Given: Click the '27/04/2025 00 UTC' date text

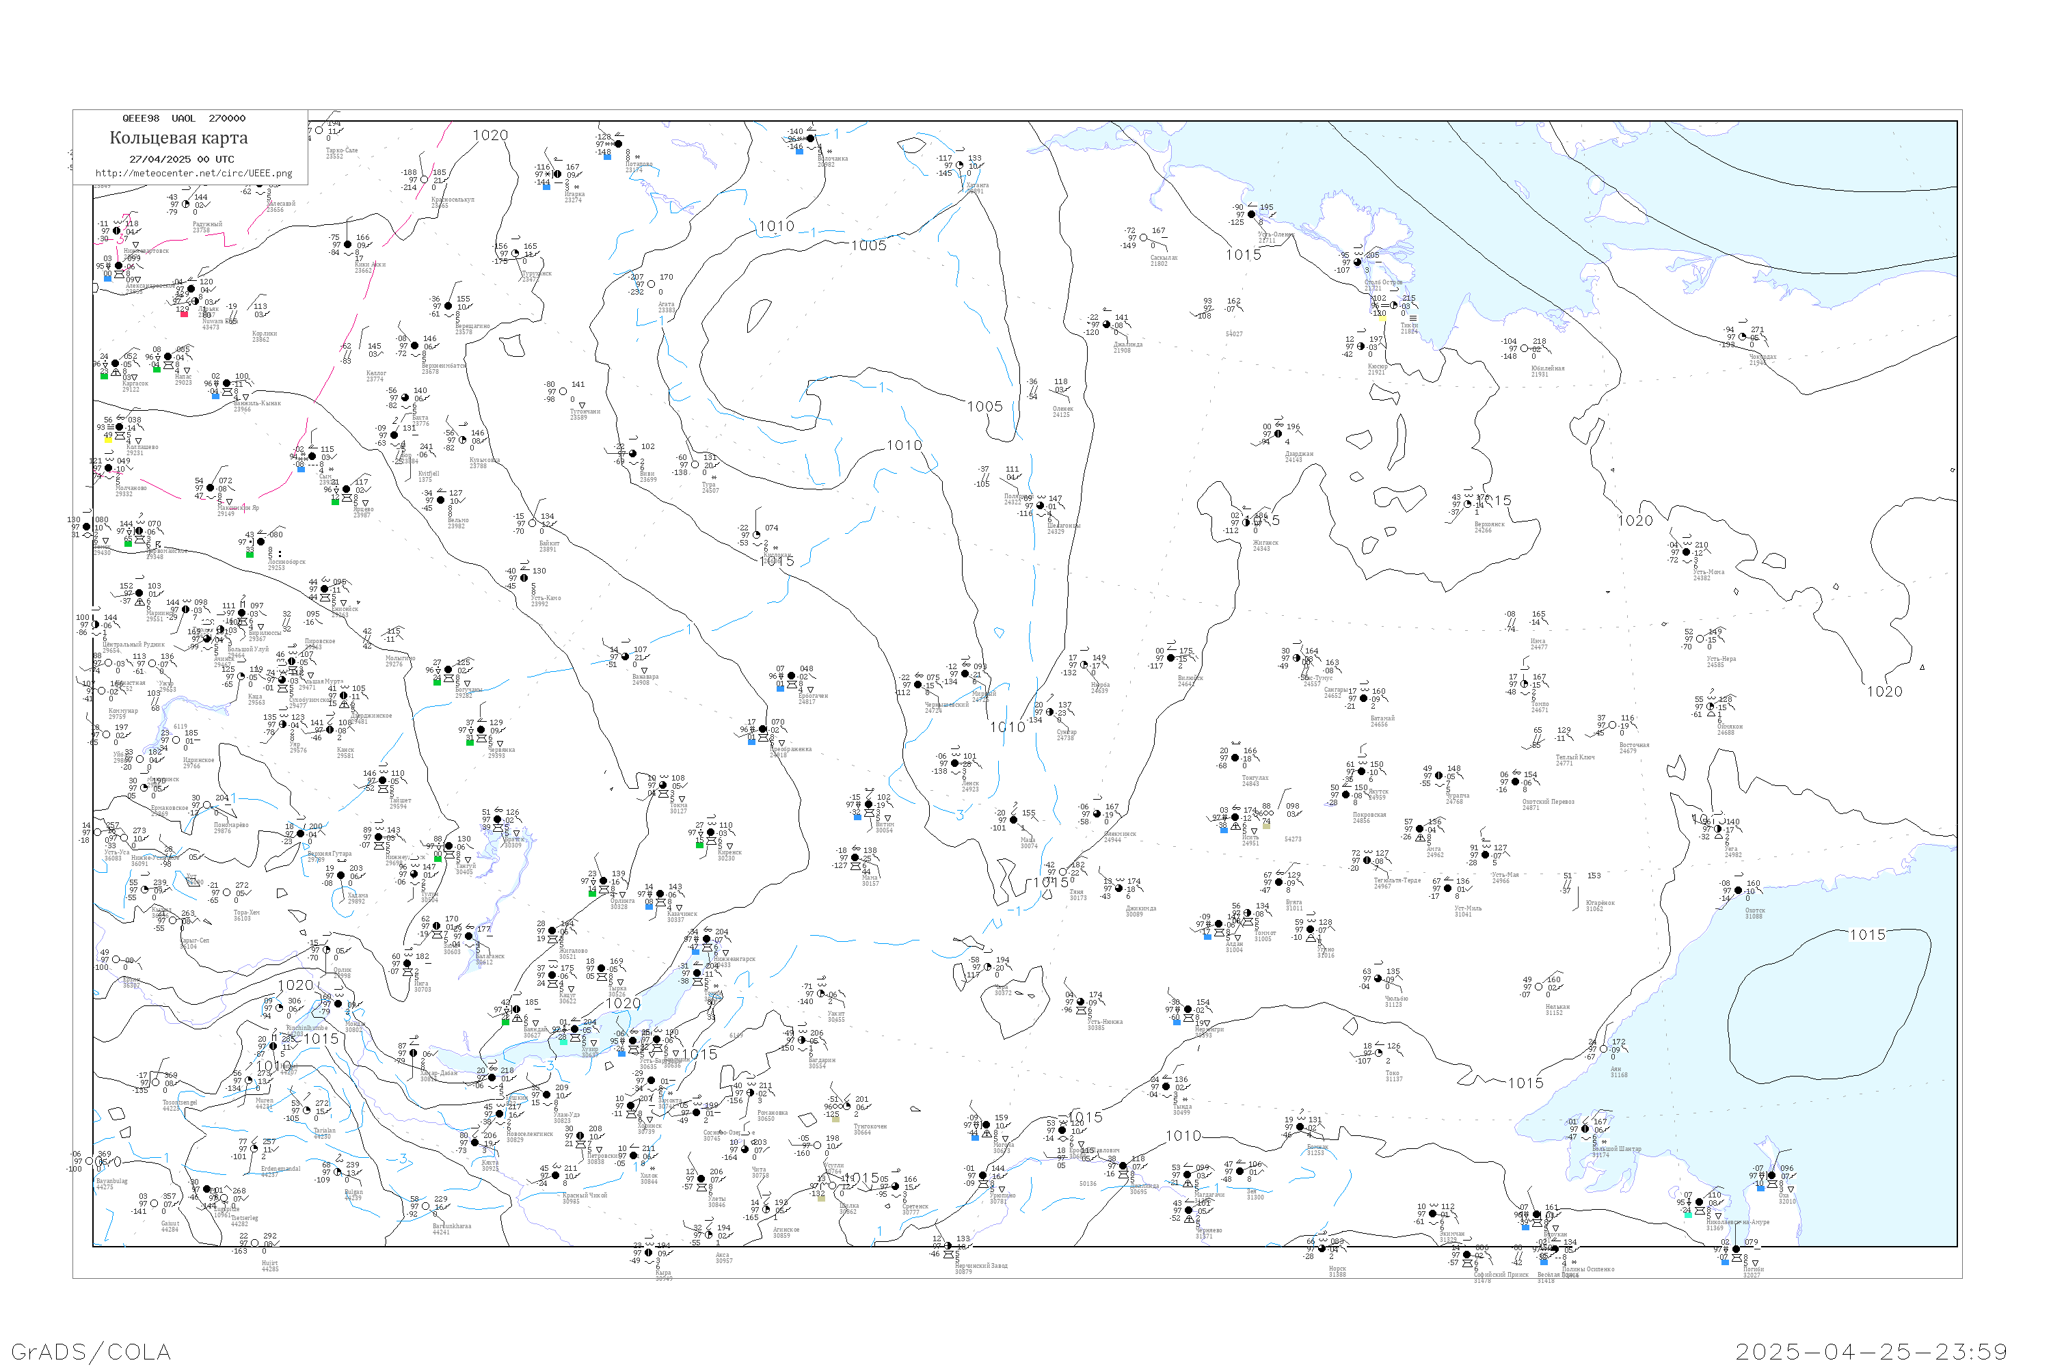Looking at the screenshot, I should (x=181, y=159).
